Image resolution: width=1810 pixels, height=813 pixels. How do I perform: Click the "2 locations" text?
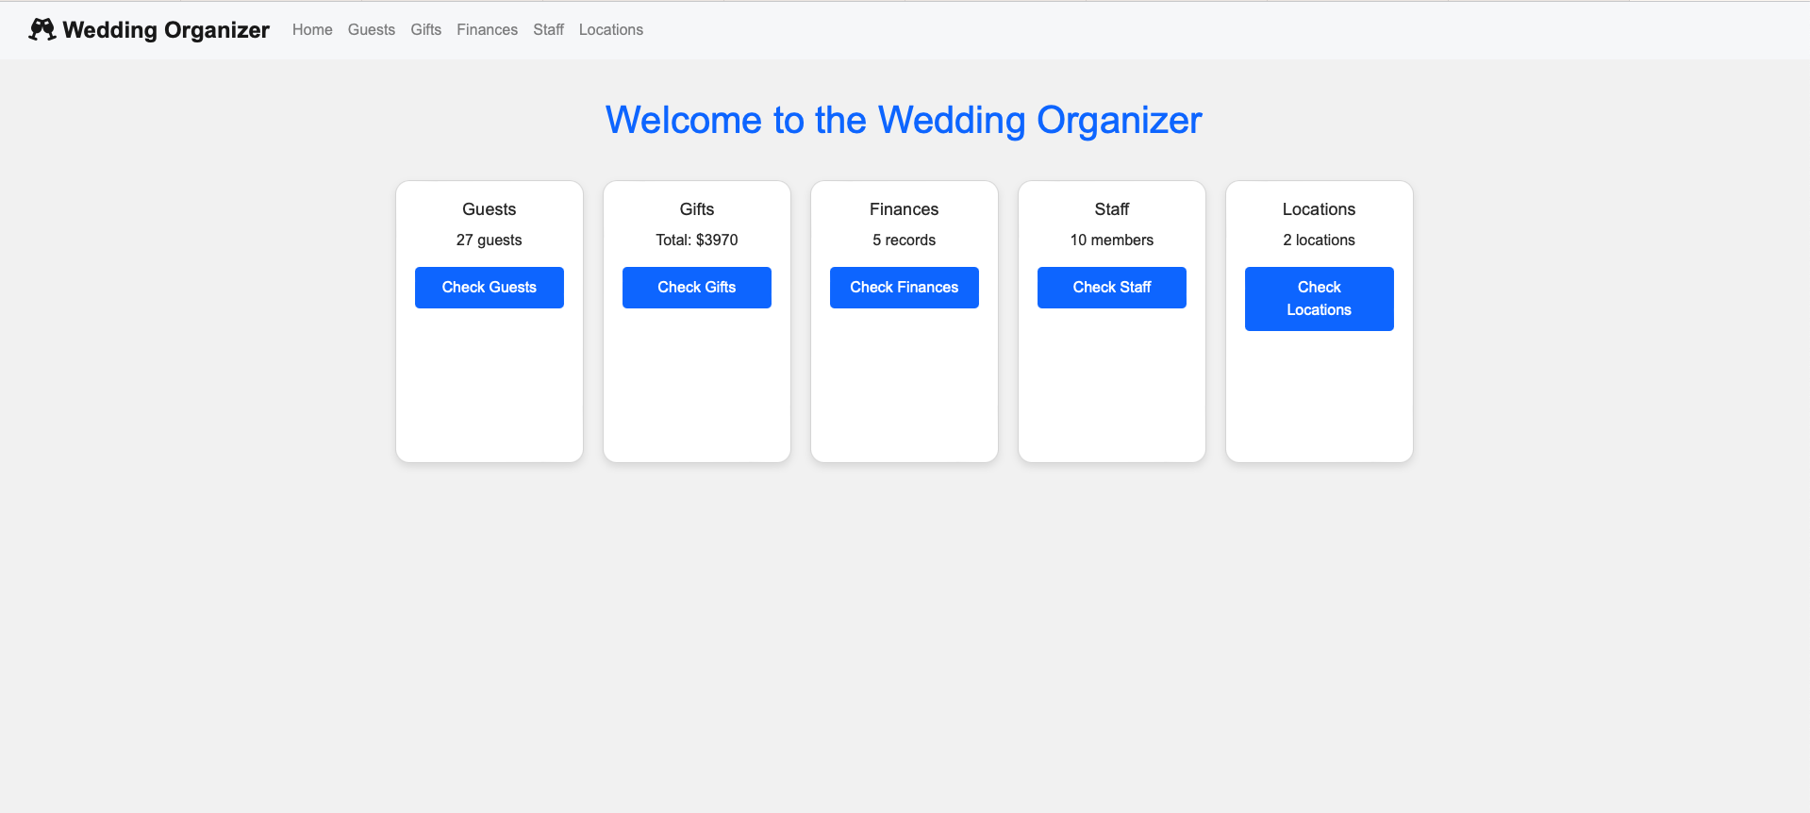[x=1319, y=241]
